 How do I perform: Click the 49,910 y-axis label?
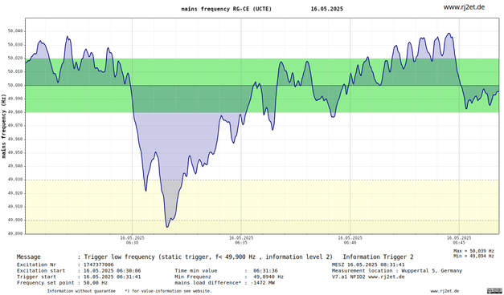tap(16, 207)
